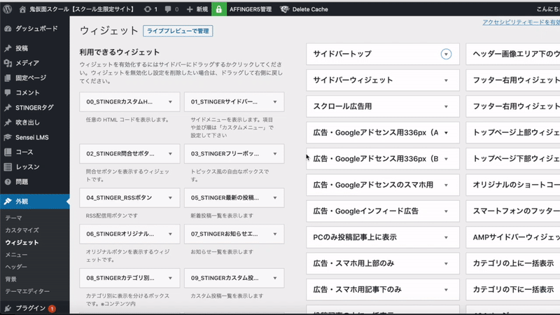Expand 広告・スマホ用記事下のみ area
Screen dimensions: 560x315
(446, 290)
